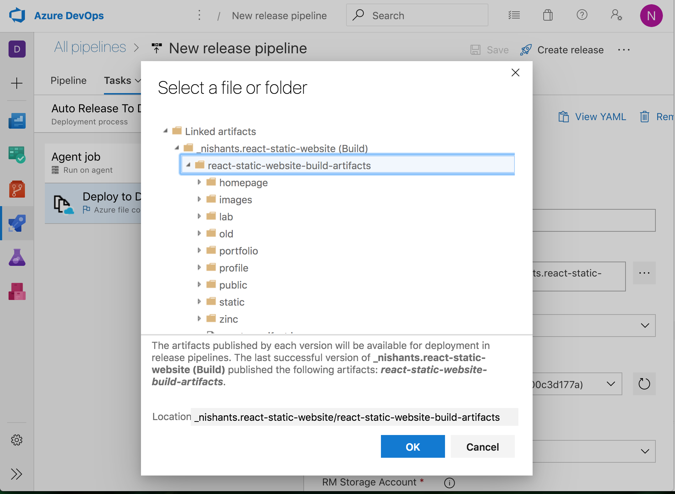Click the pipeline title New release pipeline

[238, 48]
